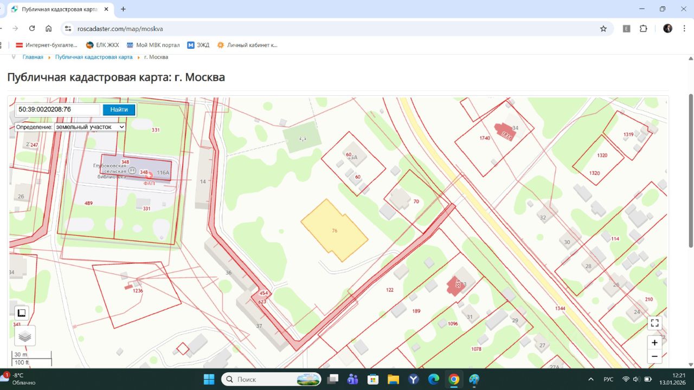Bookmark this page with the star icon
The height and width of the screenshot is (390, 694).
click(x=603, y=29)
